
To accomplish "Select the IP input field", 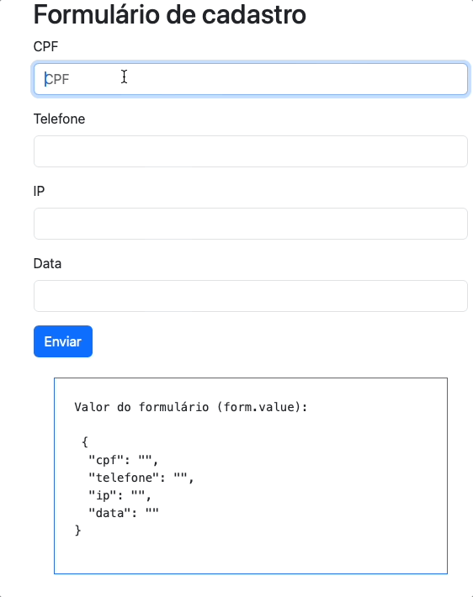I will 251,224.
